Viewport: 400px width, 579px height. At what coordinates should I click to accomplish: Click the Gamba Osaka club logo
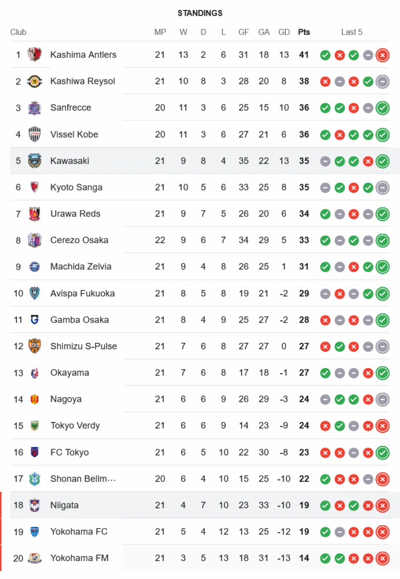point(35,320)
